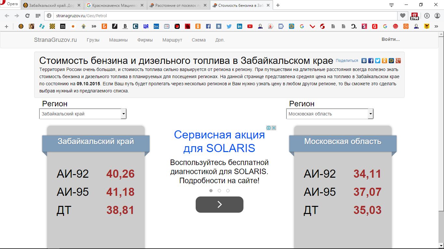
Task: Open the Грузы menu item
Action: click(93, 40)
